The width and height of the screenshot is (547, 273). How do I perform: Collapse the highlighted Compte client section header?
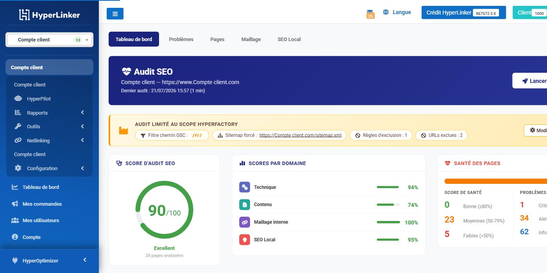pyautogui.click(x=49, y=67)
